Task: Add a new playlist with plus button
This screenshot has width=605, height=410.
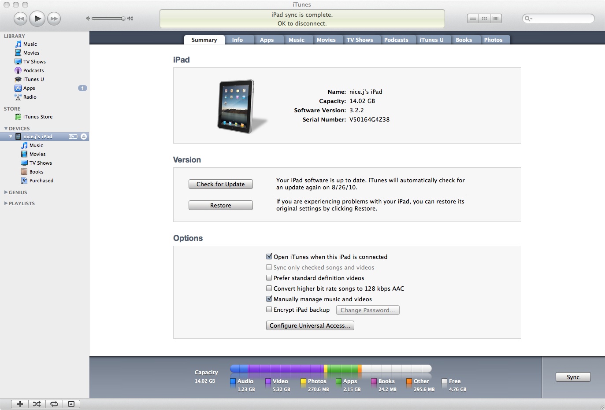Action: coord(20,404)
